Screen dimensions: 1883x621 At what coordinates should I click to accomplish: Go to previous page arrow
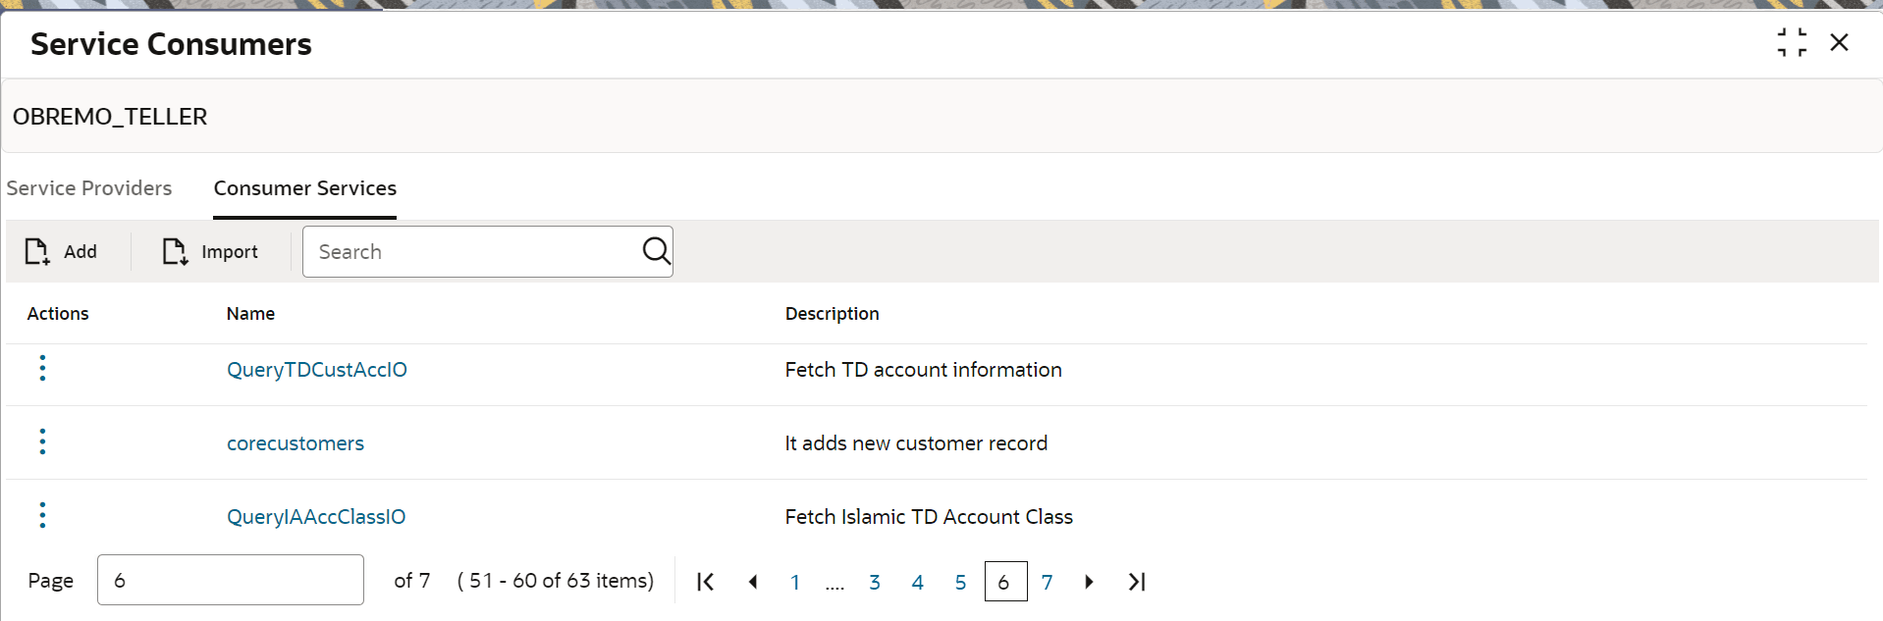pos(753,582)
